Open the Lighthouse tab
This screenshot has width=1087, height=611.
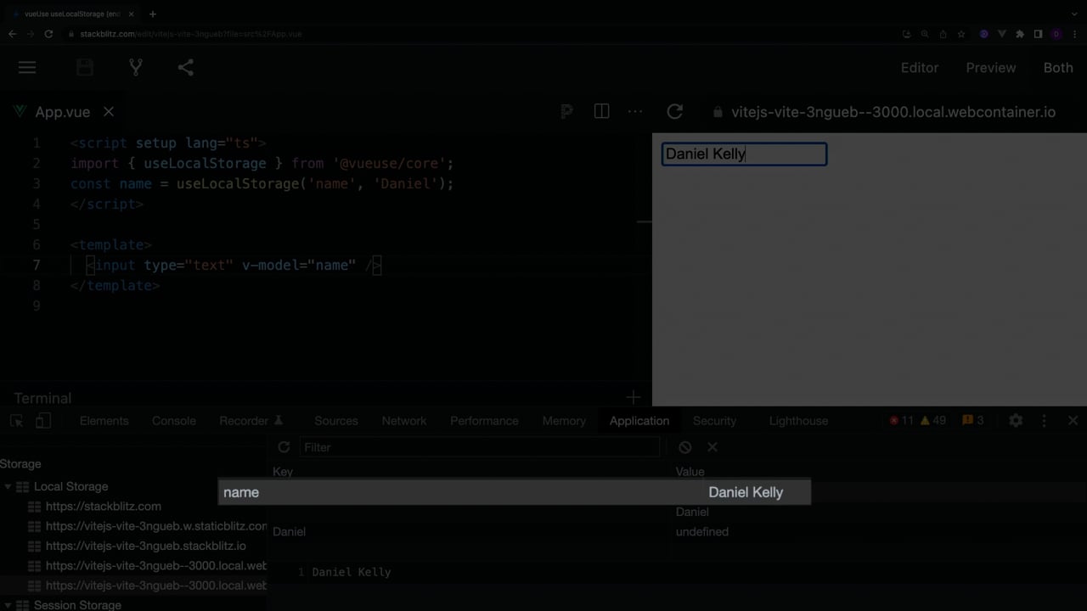coord(798,421)
